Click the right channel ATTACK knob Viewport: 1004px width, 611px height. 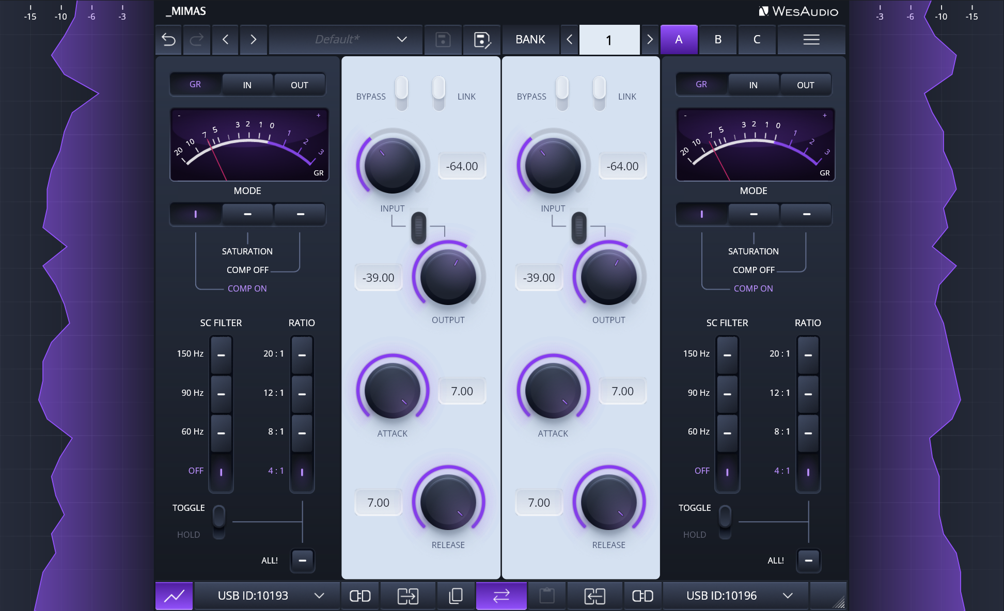[x=553, y=391]
